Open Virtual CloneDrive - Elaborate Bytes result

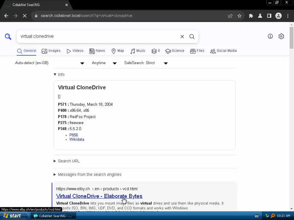99,196
